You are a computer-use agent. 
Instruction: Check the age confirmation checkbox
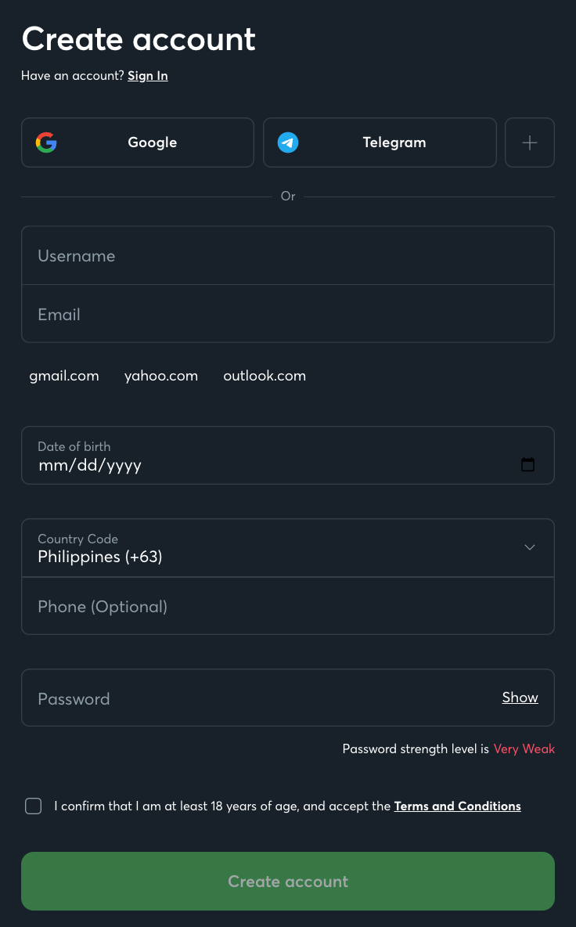tap(33, 806)
